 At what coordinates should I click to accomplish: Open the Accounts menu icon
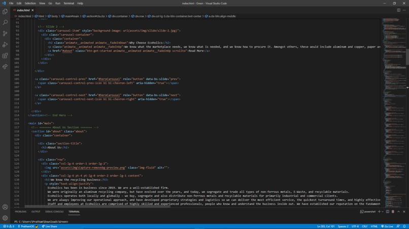tap(5, 207)
